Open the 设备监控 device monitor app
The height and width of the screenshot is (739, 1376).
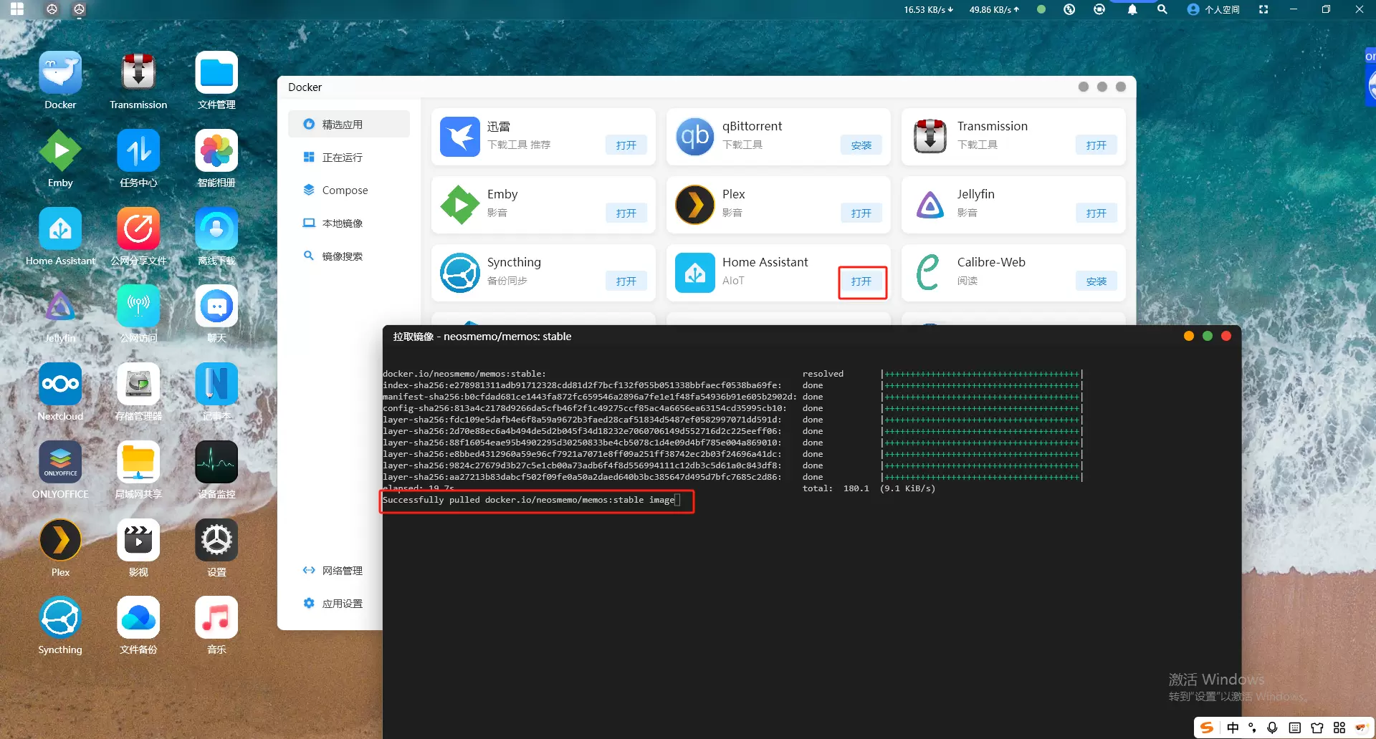[216, 463]
